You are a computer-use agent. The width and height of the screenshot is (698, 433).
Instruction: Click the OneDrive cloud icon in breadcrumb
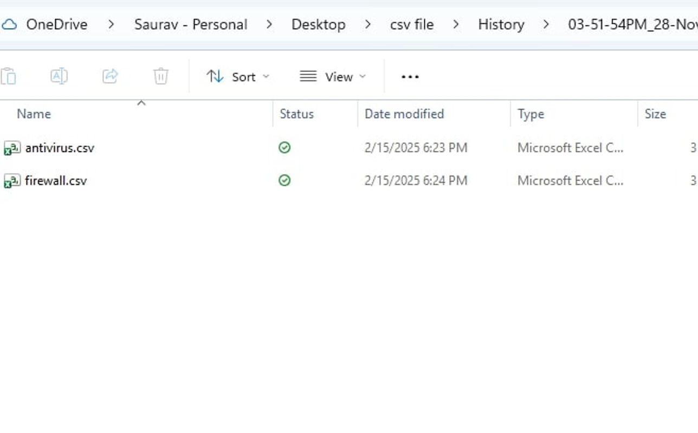9,24
